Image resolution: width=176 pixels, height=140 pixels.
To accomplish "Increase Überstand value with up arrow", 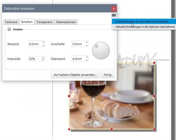I will (87, 57).
